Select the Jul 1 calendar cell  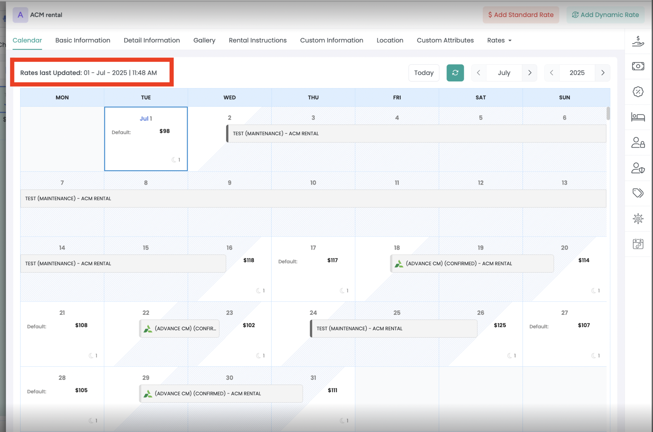(x=146, y=139)
